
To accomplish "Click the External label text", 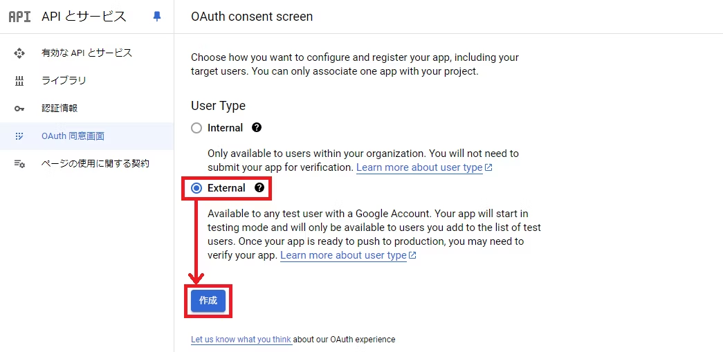I will click(x=226, y=188).
